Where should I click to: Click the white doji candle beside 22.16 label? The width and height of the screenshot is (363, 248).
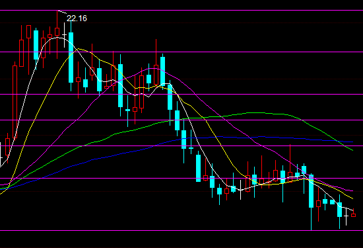coord(65,35)
